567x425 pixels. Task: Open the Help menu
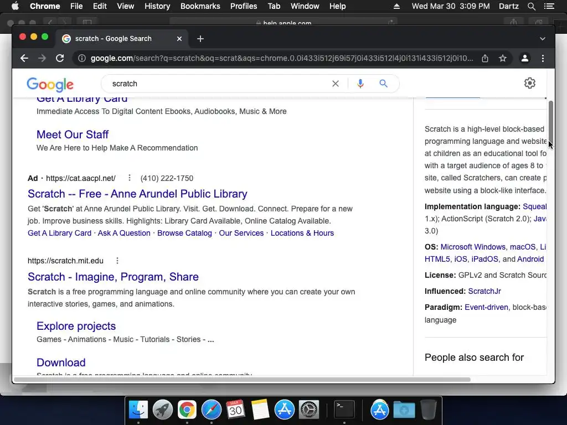(x=337, y=6)
